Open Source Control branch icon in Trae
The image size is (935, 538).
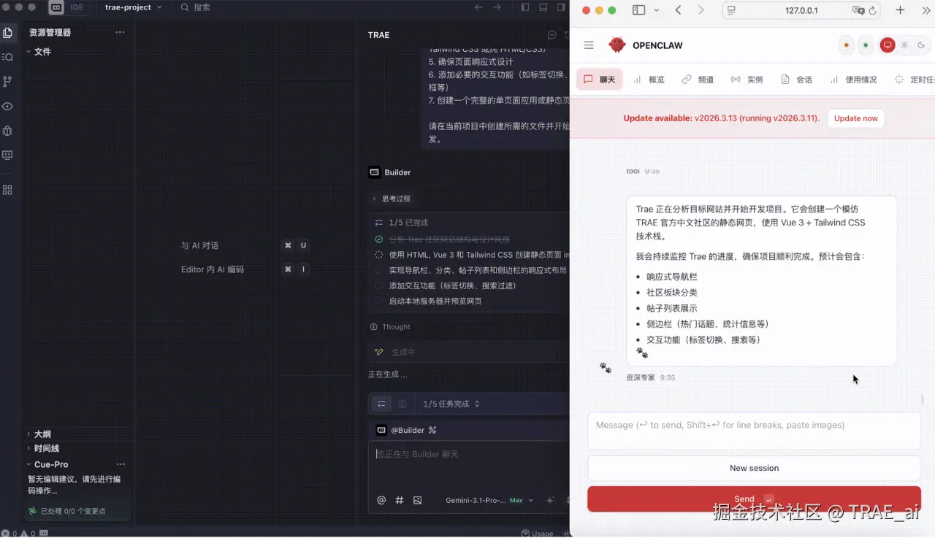pyautogui.click(x=8, y=82)
